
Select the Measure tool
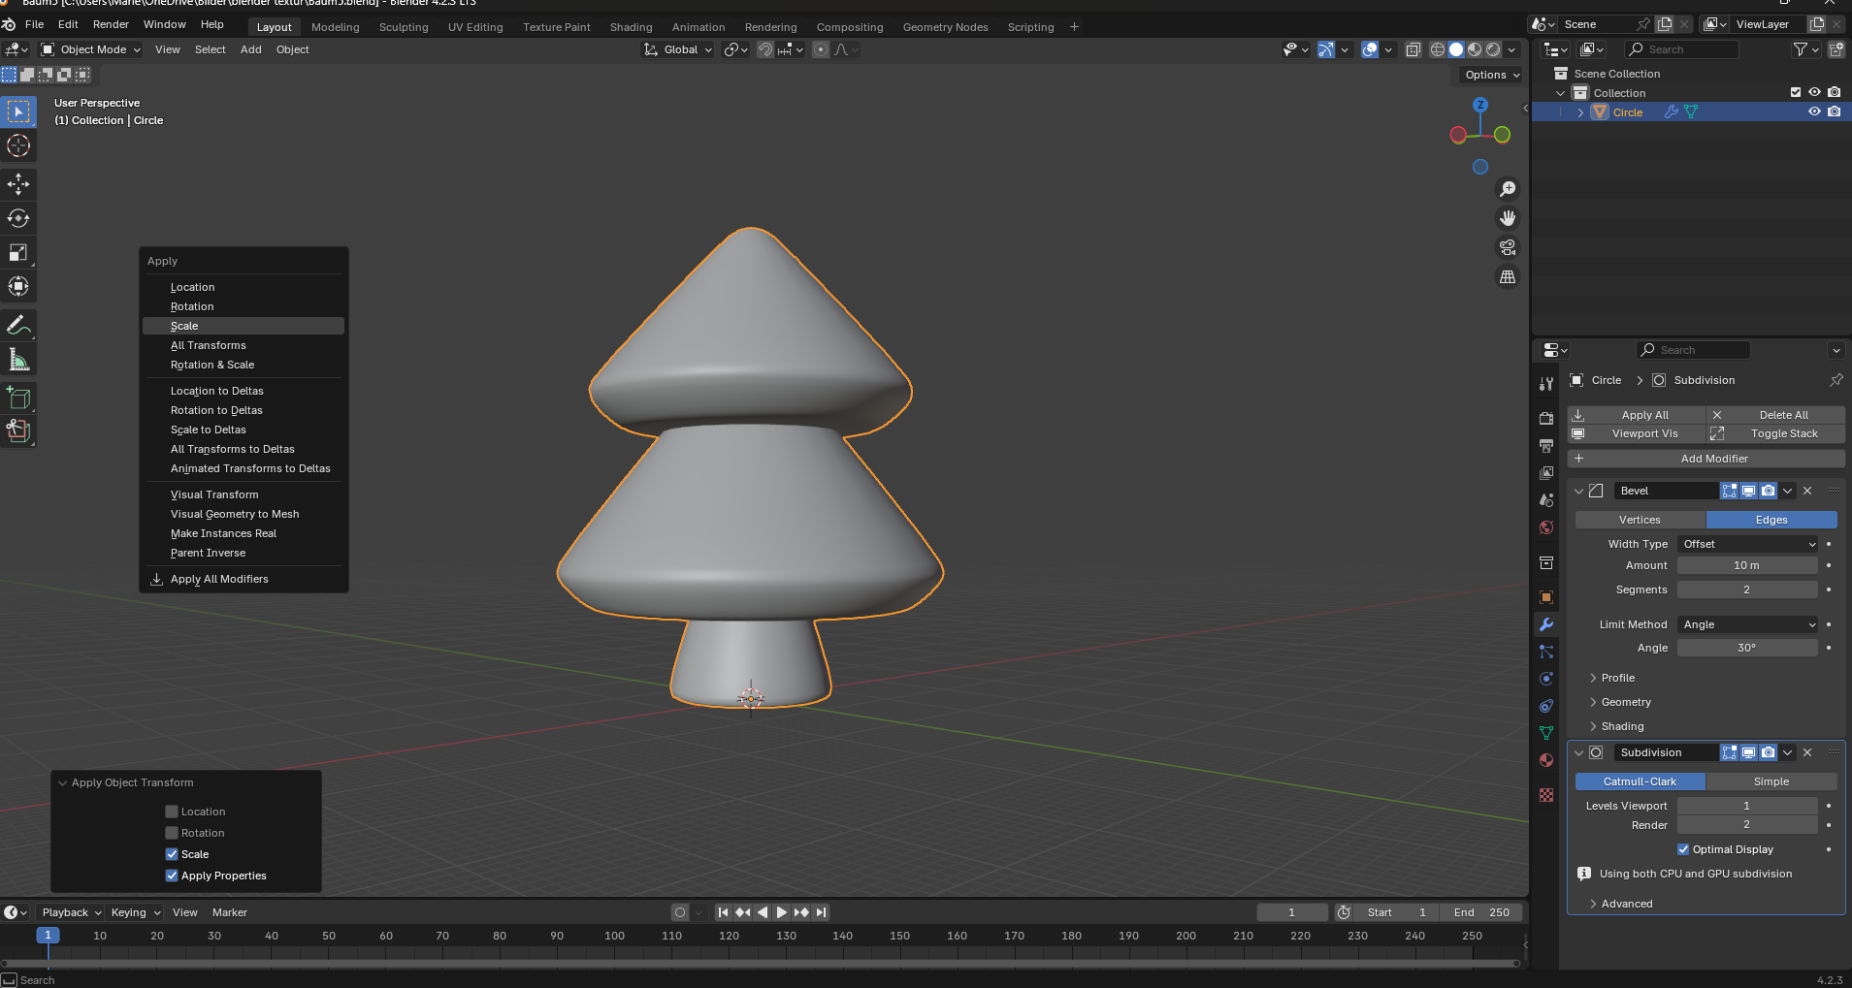[18, 360]
